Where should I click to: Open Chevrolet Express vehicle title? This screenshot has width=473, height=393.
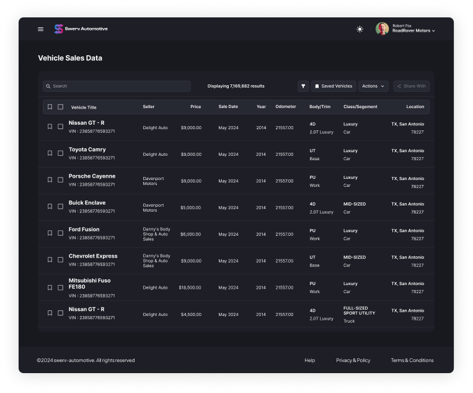coord(93,256)
